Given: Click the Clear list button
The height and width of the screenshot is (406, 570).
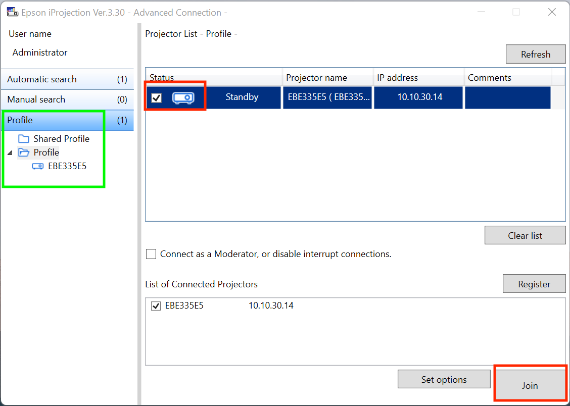Looking at the screenshot, I should (x=525, y=235).
